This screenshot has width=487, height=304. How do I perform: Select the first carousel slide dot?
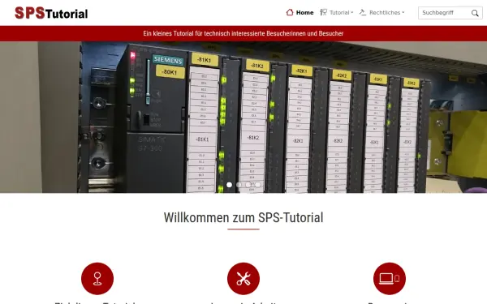pos(229,185)
